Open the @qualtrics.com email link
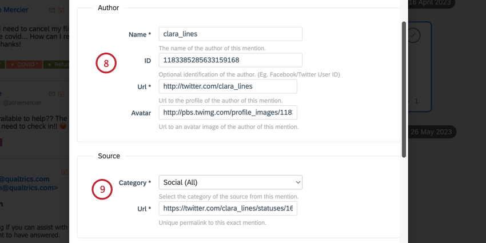Screen dimensions: 486x243 [x=25, y=179]
